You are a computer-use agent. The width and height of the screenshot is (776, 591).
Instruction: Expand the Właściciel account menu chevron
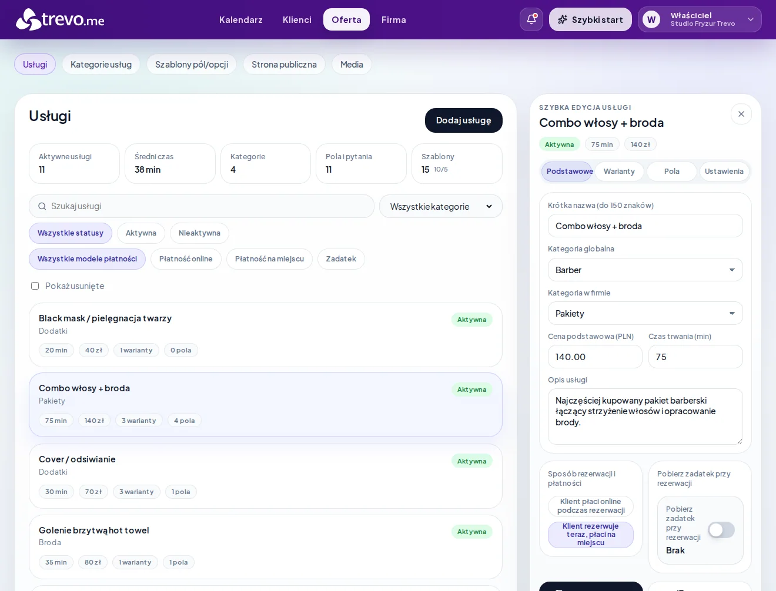click(x=751, y=19)
